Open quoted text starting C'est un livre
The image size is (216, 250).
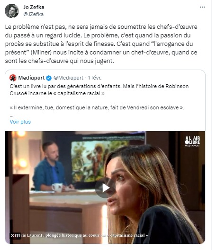pyautogui.click(x=99, y=90)
